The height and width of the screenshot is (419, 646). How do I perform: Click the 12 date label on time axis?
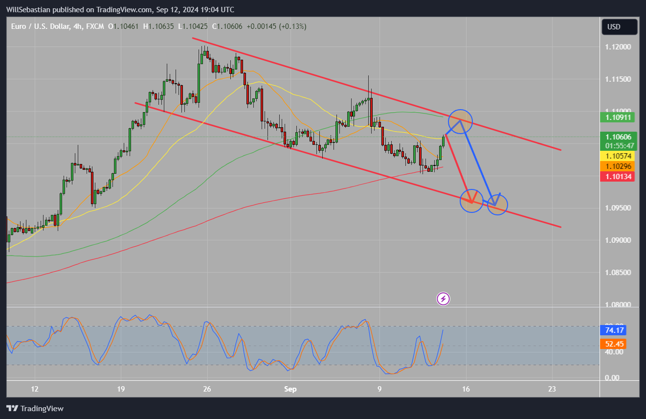point(34,389)
